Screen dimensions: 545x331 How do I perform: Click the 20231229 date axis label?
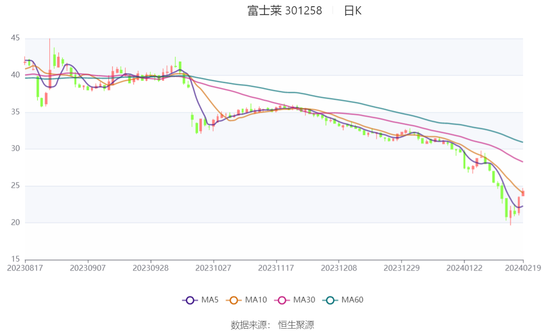click(x=401, y=268)
